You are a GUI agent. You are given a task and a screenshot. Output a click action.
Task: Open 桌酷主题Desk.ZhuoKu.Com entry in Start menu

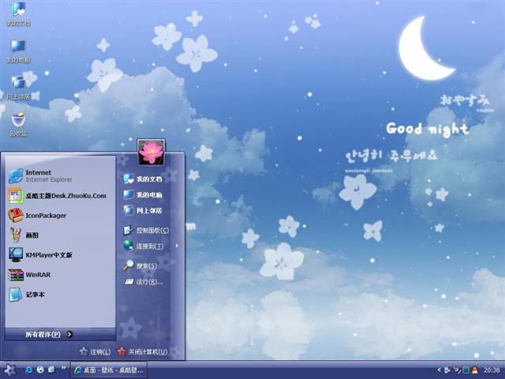[x=60, y=196]
